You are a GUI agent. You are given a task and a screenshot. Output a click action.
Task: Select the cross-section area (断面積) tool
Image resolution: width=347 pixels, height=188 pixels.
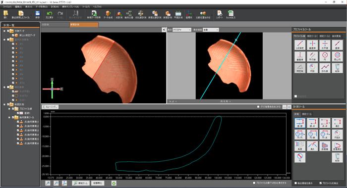325,146
